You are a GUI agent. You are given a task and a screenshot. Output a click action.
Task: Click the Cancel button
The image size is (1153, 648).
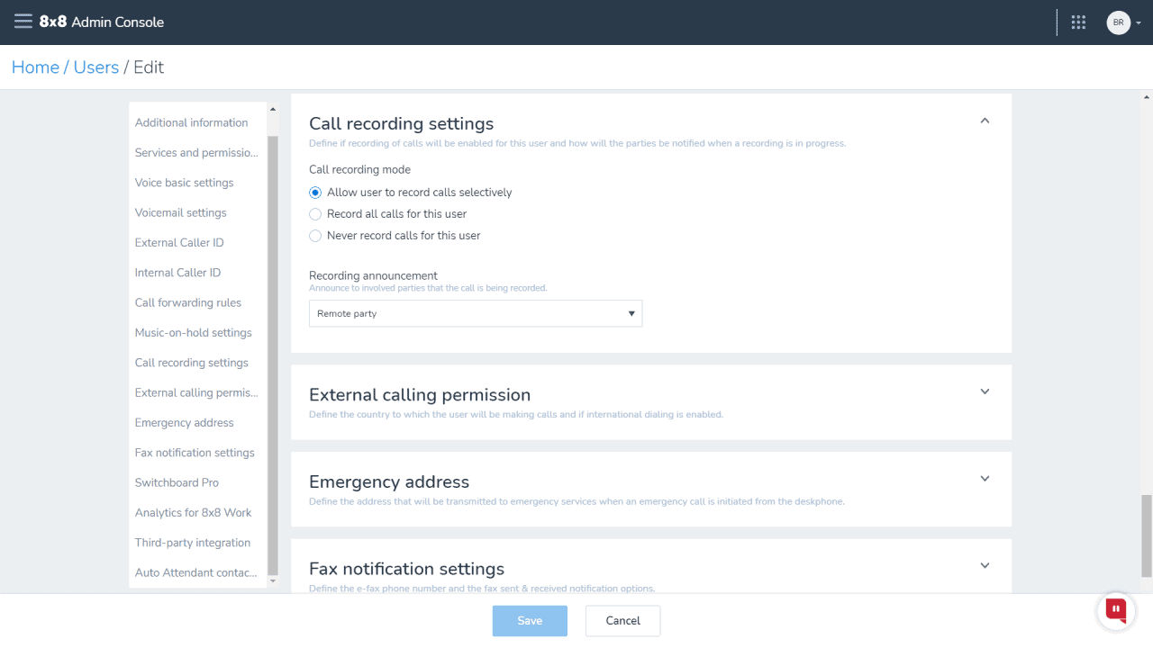(x=622, y=620)
